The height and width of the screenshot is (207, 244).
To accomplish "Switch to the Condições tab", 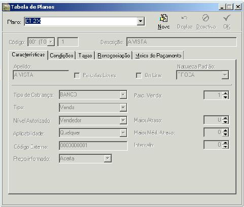I will pyautogui.click(x=61, y=55).
